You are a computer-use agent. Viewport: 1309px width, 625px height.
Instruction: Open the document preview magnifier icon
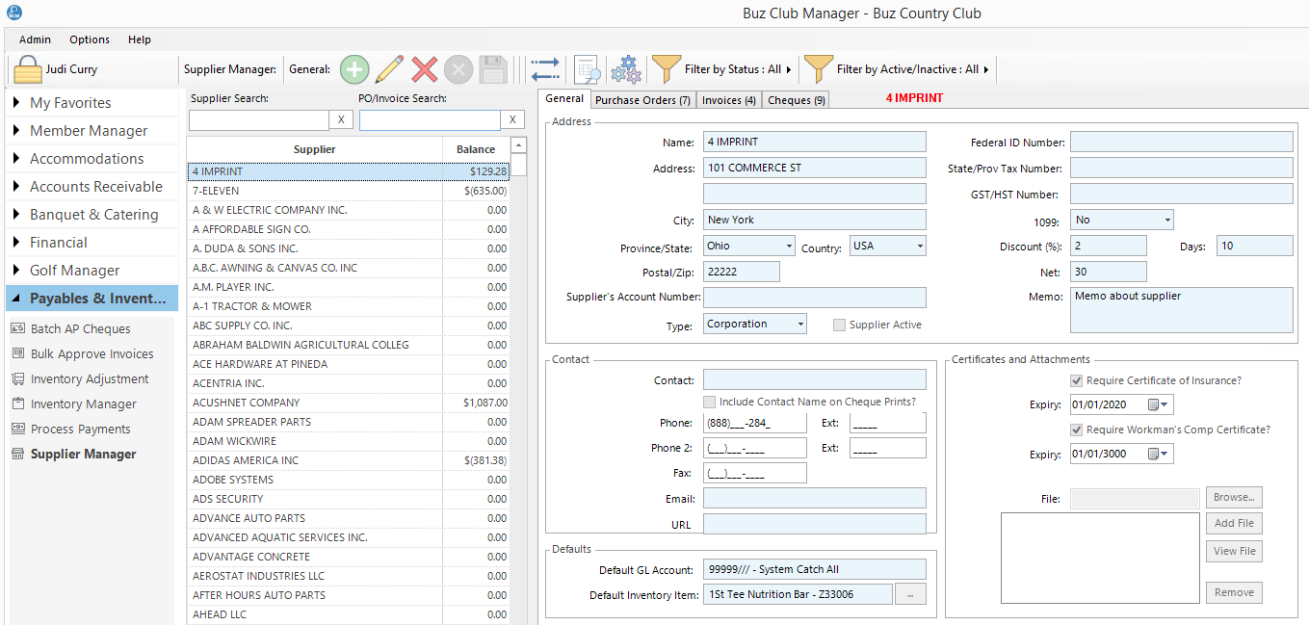(587, 69)
